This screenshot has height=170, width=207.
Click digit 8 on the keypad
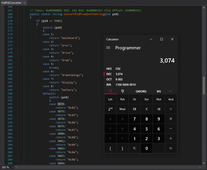point(147,119)
